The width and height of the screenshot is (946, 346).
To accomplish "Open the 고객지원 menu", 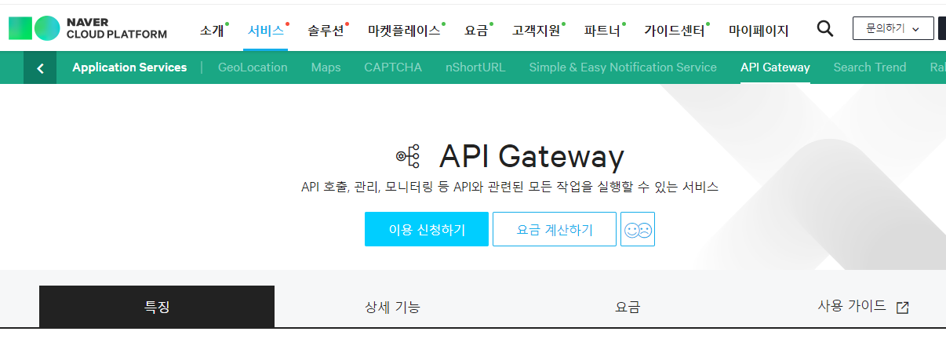I will click(x=536, y=31).
